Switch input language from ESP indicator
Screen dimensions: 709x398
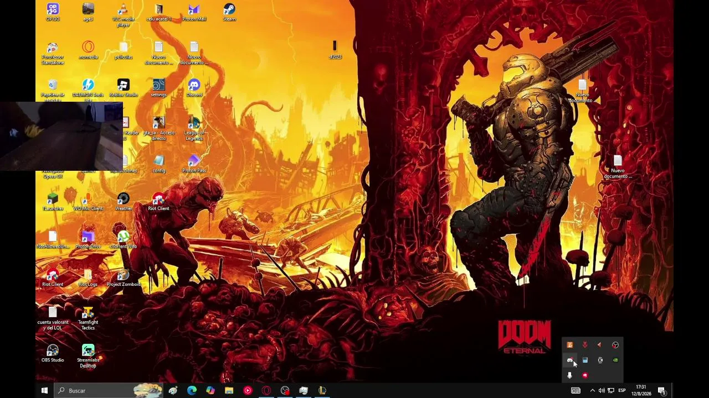622,390
